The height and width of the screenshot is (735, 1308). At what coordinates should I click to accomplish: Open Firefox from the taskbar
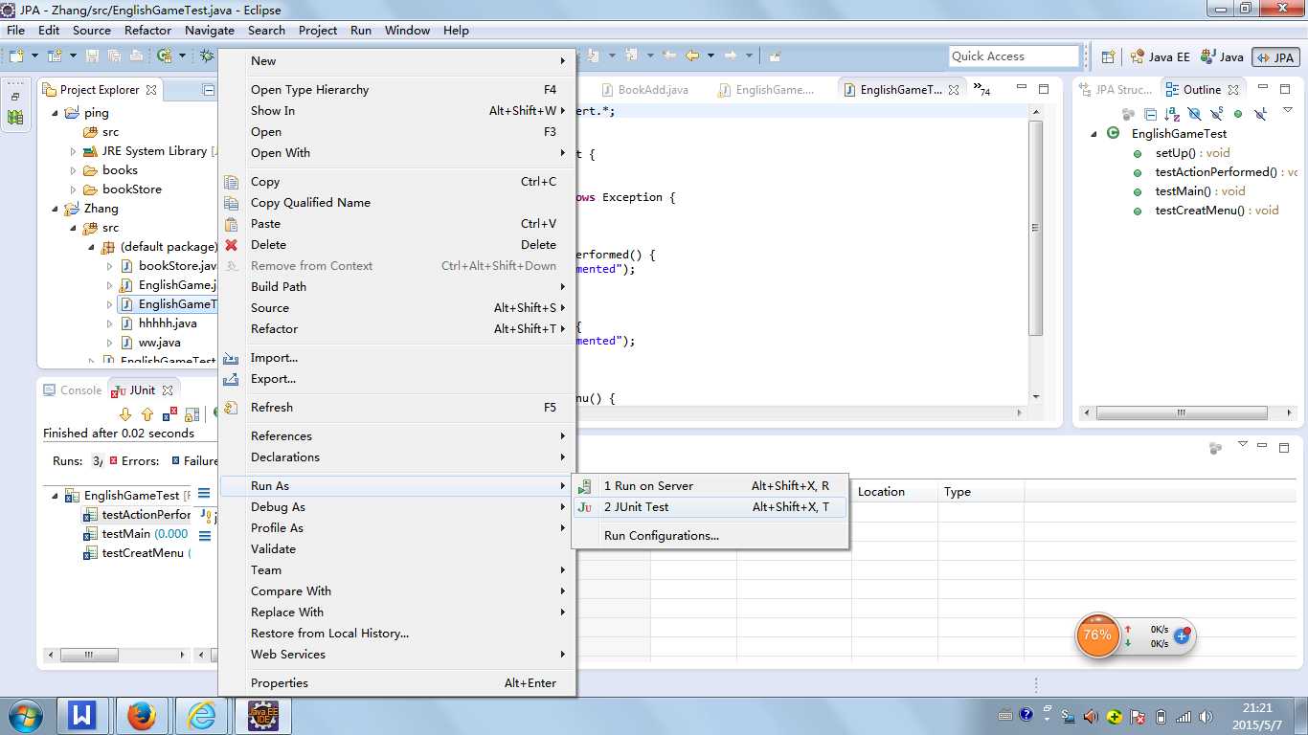click(142, 715)
